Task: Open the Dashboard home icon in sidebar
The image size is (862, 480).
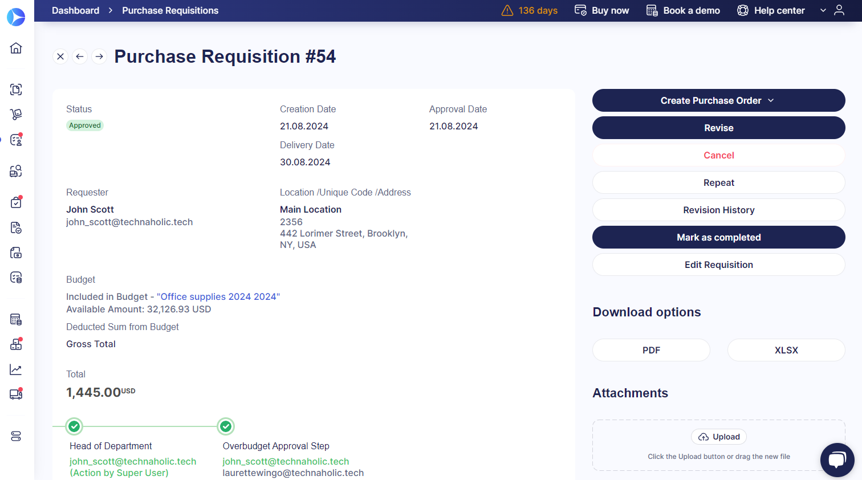Action: 15,48
